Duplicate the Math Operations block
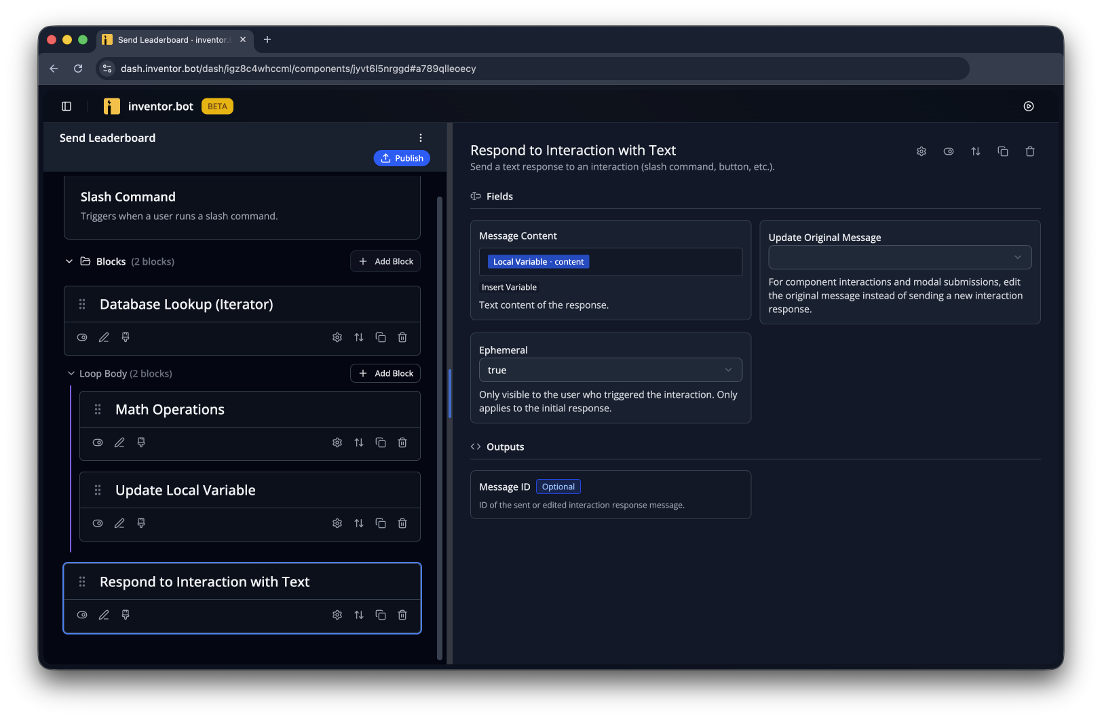The height and width of the screenshot is (720, 1102). click(381, 442)
